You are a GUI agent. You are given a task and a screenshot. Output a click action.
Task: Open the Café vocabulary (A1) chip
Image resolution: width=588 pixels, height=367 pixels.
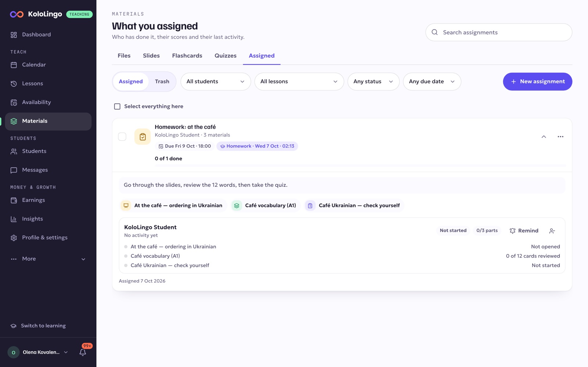[x=266, y=206]
